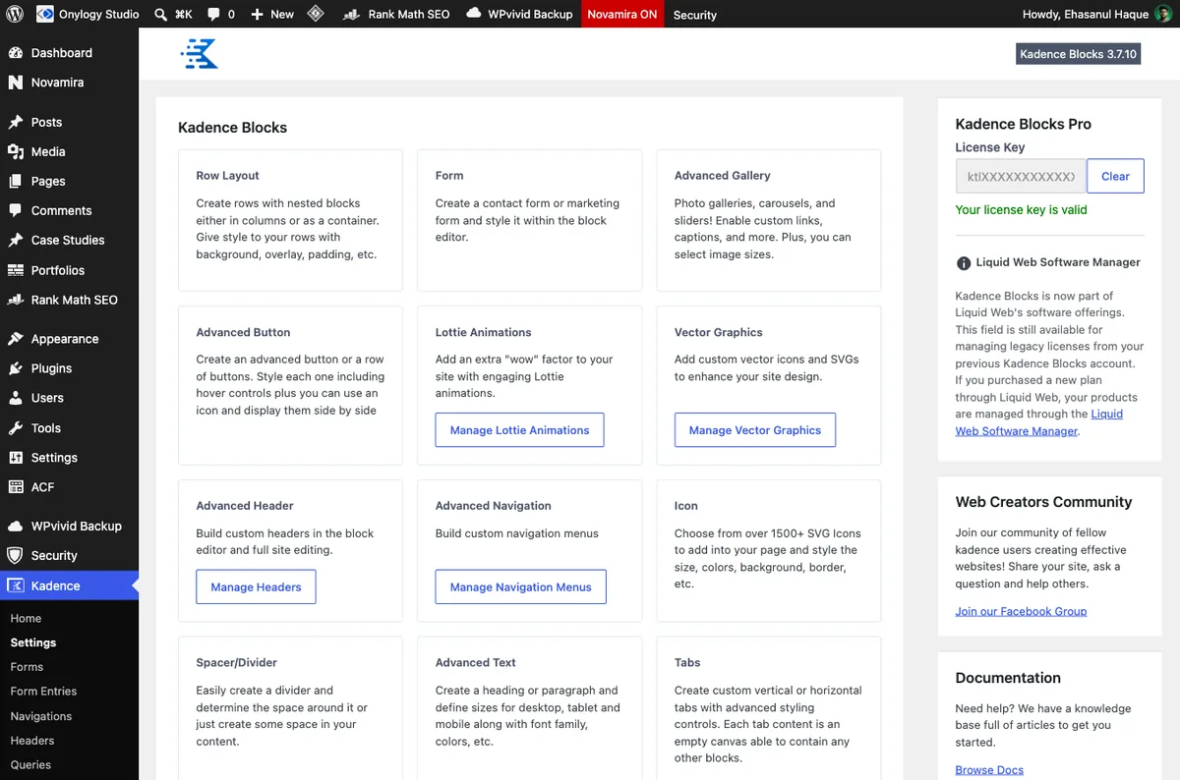Click the Documentation heading
This screenshot has width=1180, height=780.
point(1008,678)
